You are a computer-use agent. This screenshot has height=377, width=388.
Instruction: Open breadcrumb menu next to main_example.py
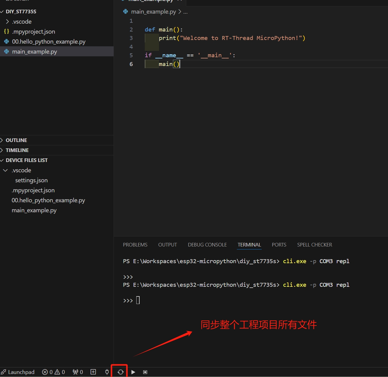(185, 12)
